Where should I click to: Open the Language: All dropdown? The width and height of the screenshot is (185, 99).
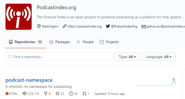(159, 57)
